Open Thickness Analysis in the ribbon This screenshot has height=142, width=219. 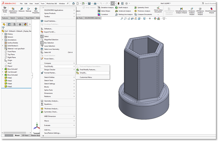coord(142,11)
